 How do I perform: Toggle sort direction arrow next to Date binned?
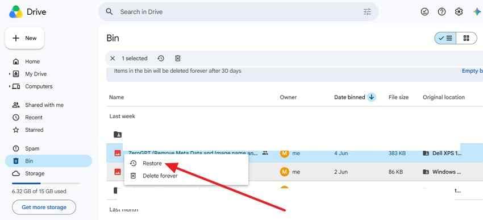pos(372,97)
